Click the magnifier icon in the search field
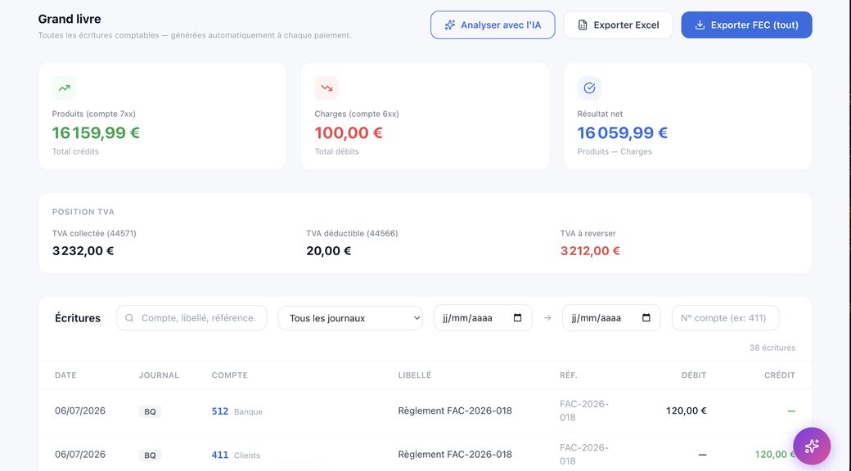This screenshot has height=471, width=851. click(129, 318)
